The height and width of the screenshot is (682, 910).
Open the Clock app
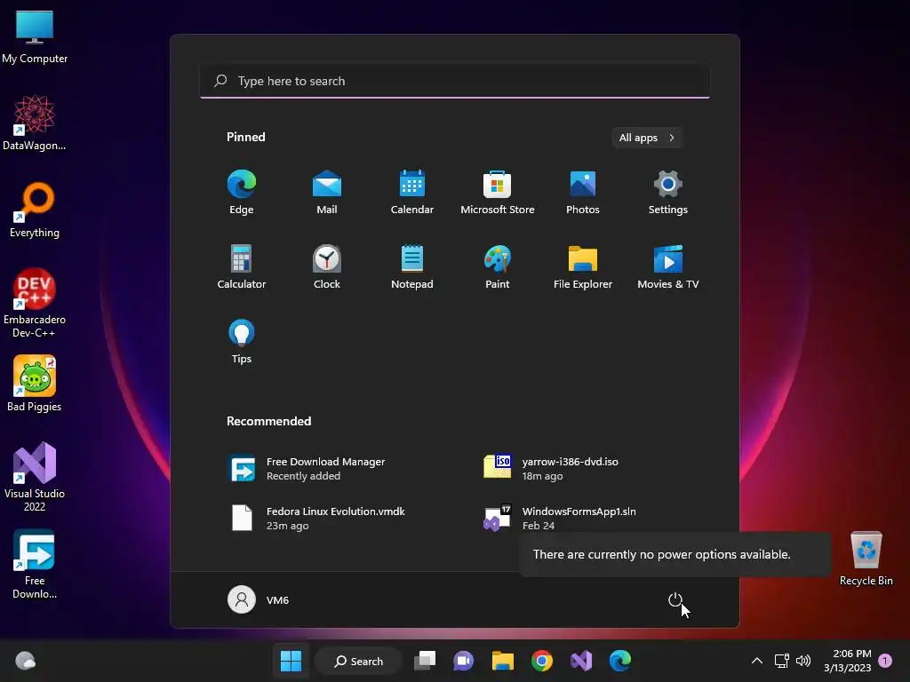pyautogui.click(x=327, y=266)
